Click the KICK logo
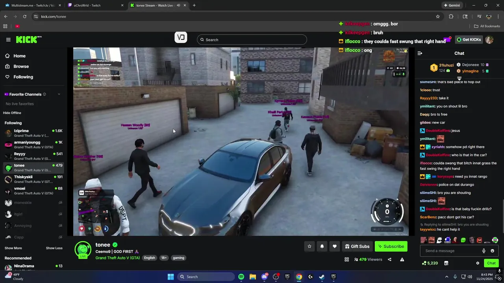 pos(28,39)
